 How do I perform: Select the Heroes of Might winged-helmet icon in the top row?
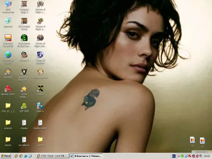[x=40, y=7]
